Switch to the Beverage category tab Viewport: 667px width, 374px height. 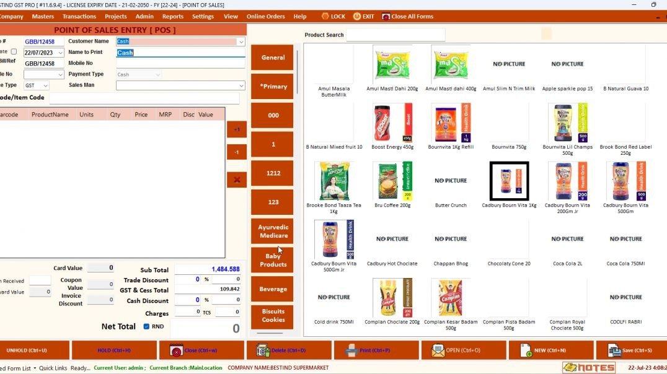(x=272, y=289)
